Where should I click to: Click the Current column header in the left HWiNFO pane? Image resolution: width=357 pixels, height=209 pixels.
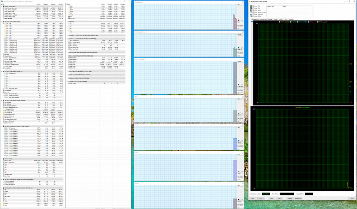(38, 4)
